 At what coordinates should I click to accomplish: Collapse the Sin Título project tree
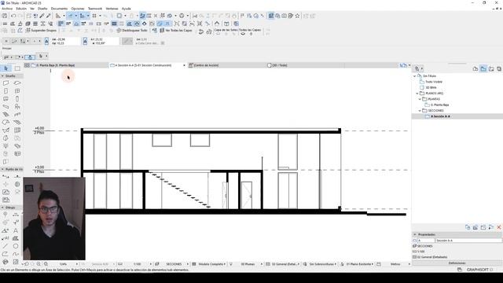pos(415,76)
